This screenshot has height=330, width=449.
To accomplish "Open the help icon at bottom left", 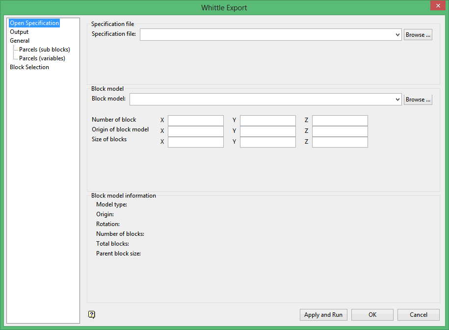I will pyautogui.click(x=92, y=314).
